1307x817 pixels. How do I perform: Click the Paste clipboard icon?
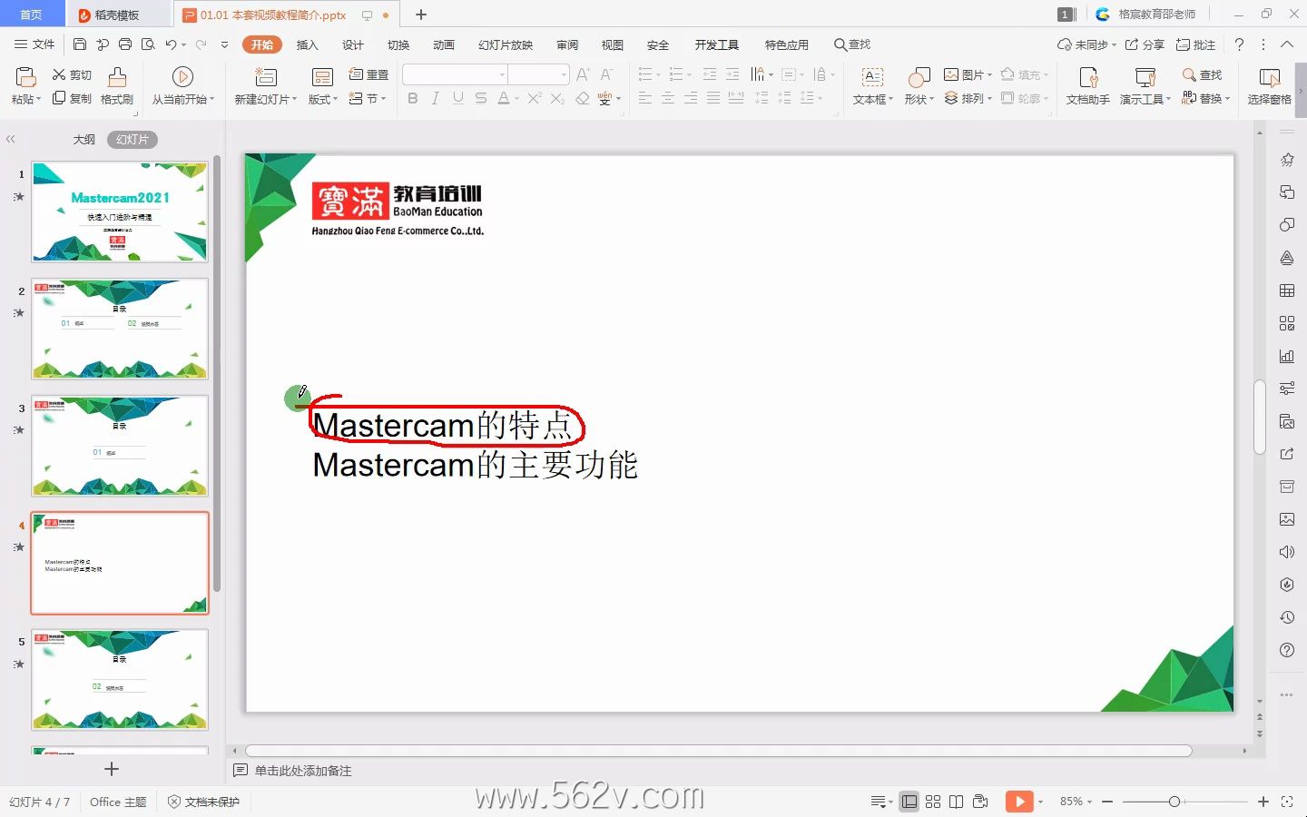tap(25, 77)
